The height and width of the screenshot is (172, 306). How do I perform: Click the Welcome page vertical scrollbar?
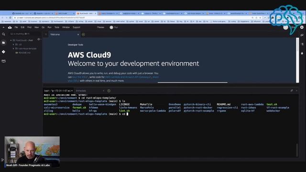[x=297, y=60]
